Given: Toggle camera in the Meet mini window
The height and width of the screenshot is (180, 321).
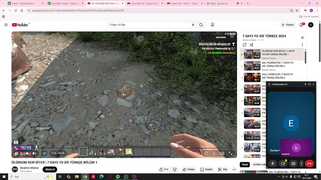Looking at the screenshot, I should point(283,163).
